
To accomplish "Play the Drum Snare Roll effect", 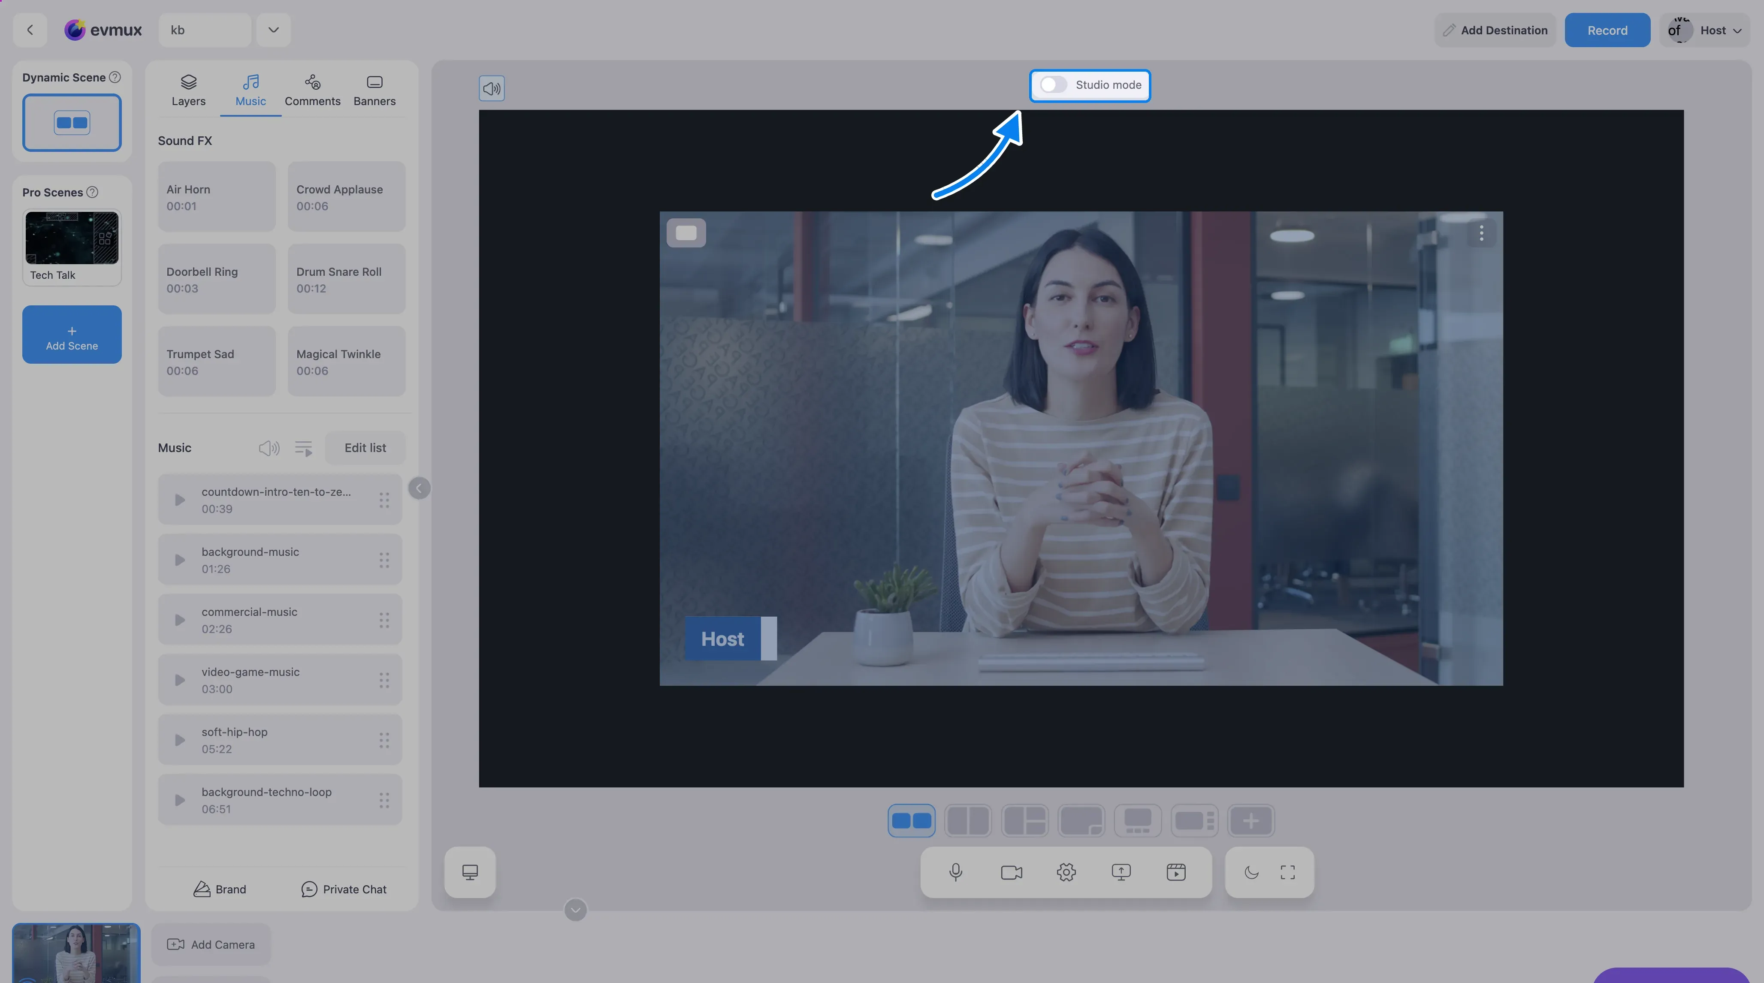I will [347, 279].
